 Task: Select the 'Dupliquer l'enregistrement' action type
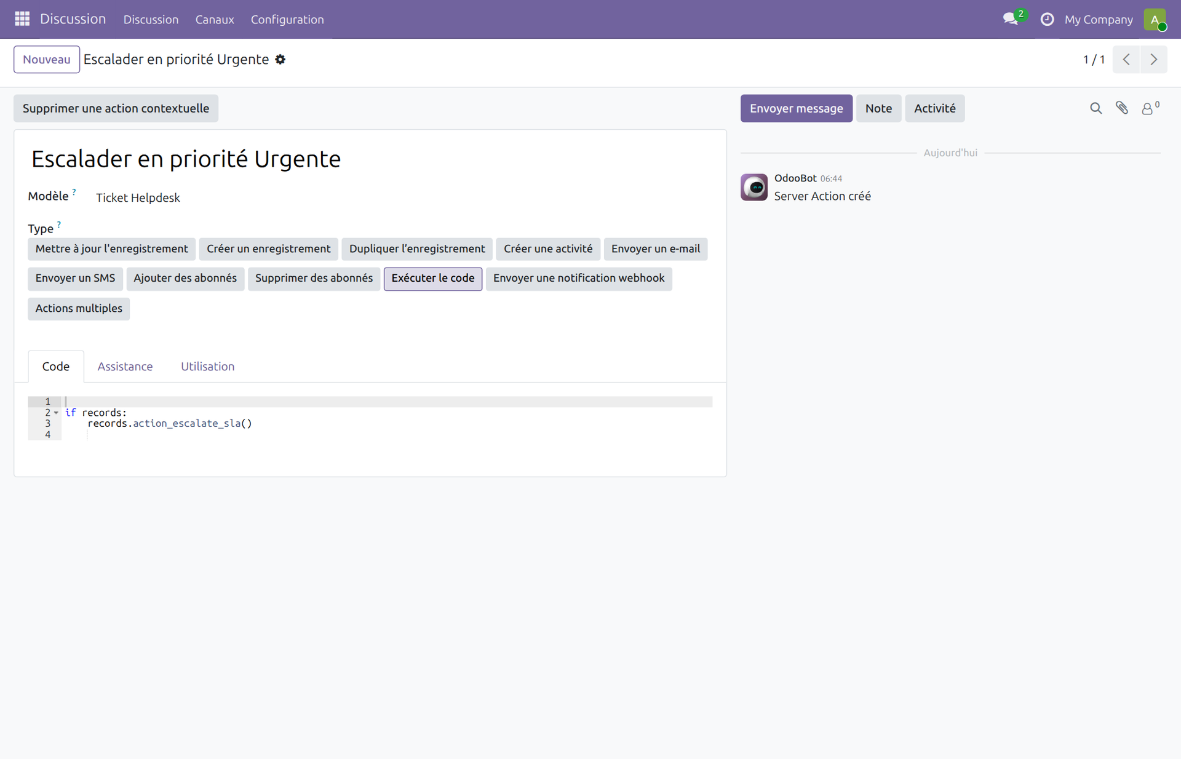pos(416,248)
